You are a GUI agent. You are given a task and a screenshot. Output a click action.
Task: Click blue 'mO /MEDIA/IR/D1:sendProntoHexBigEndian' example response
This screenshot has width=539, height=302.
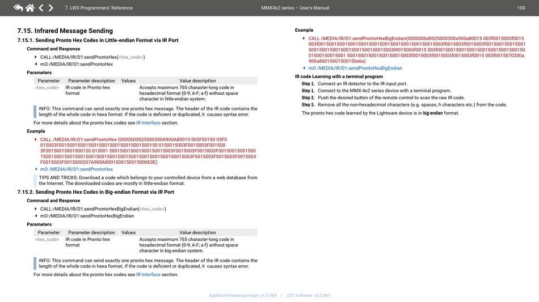tap(355, 68)
